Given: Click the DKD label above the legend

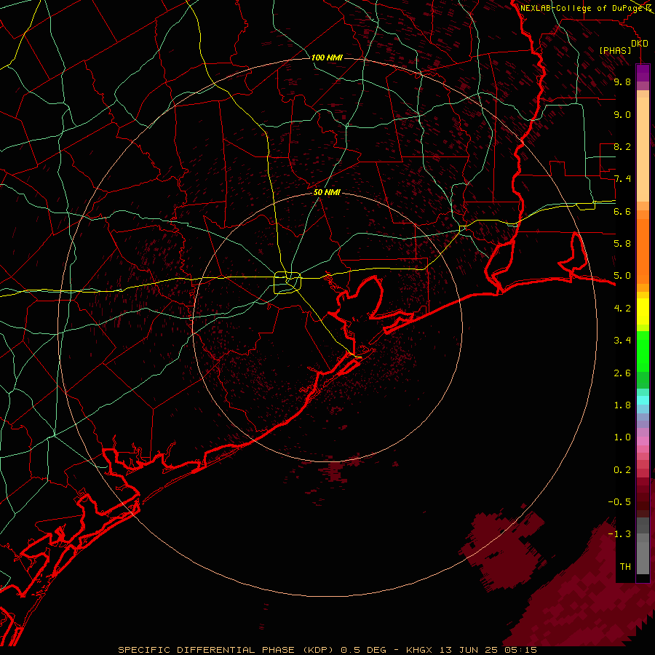Looking at the screenshot, I should (x=640, y=43).
